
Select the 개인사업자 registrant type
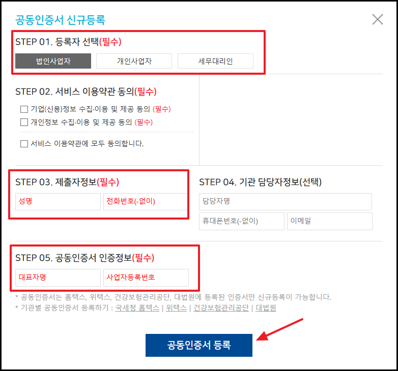(134, 61)
